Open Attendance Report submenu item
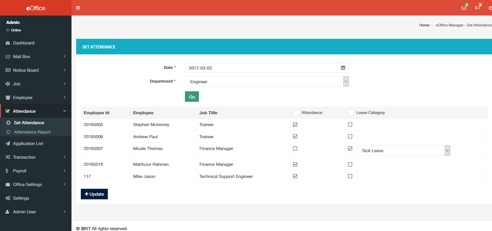 tap(32, 132)
